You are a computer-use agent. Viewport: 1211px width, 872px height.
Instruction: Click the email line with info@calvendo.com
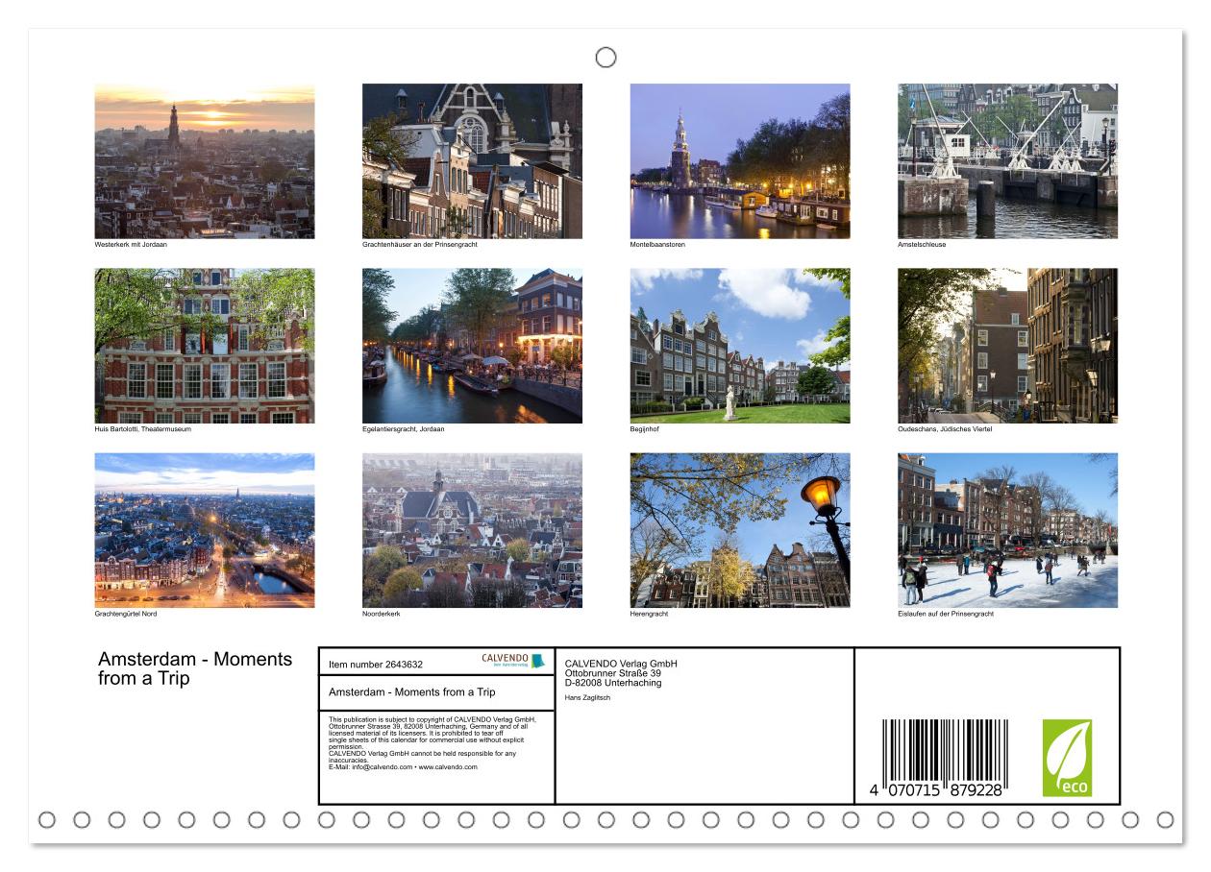tap(403, 767)
